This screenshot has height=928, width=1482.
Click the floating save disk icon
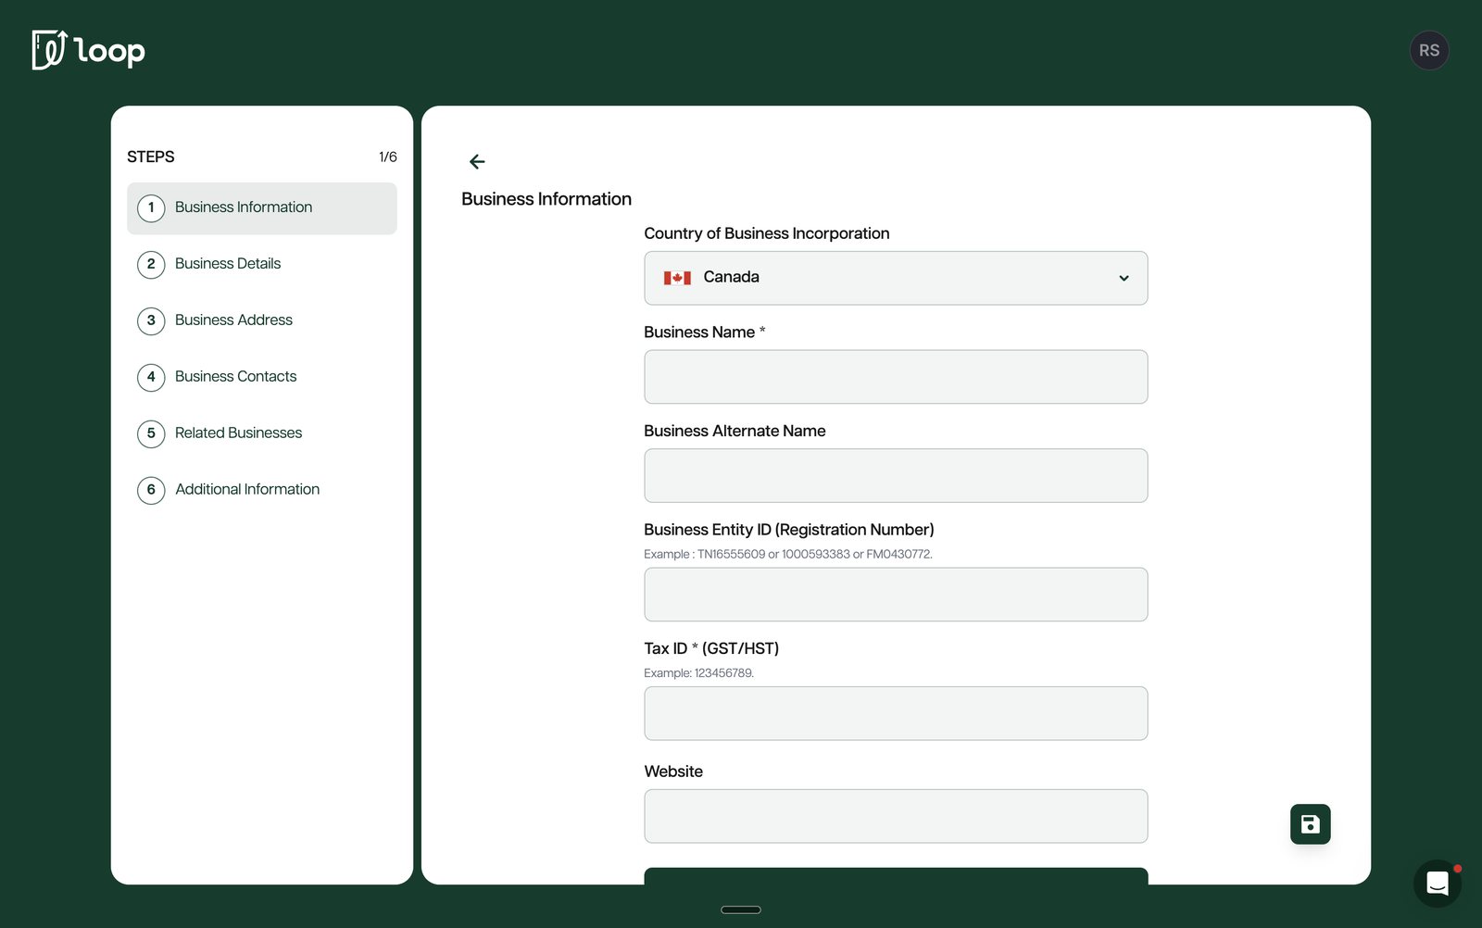tap(1310, 824)
